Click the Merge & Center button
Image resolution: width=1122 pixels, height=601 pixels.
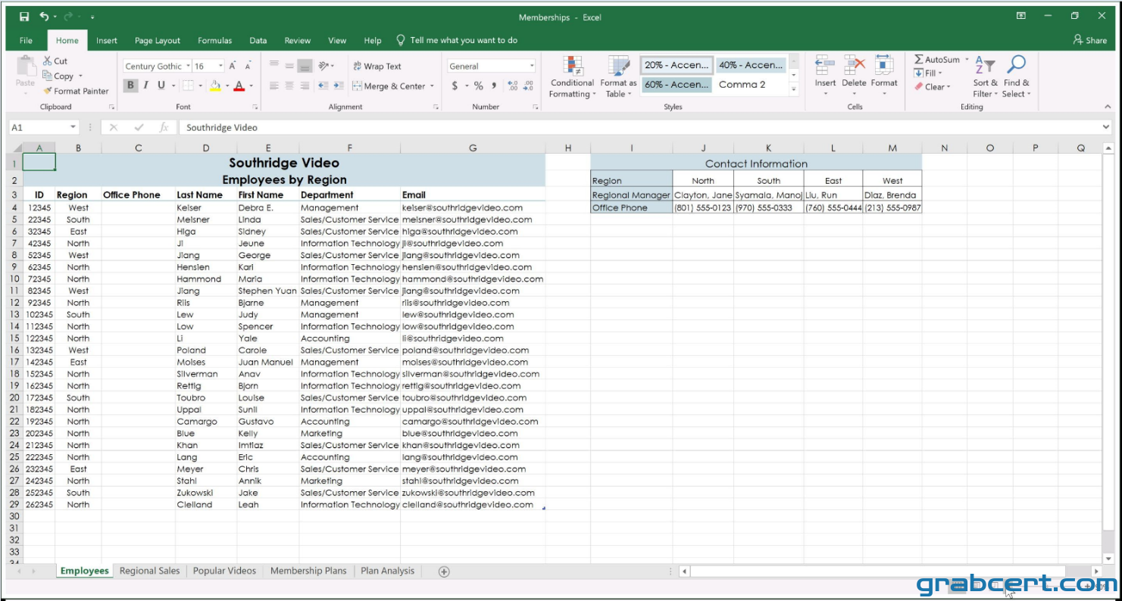394,86
